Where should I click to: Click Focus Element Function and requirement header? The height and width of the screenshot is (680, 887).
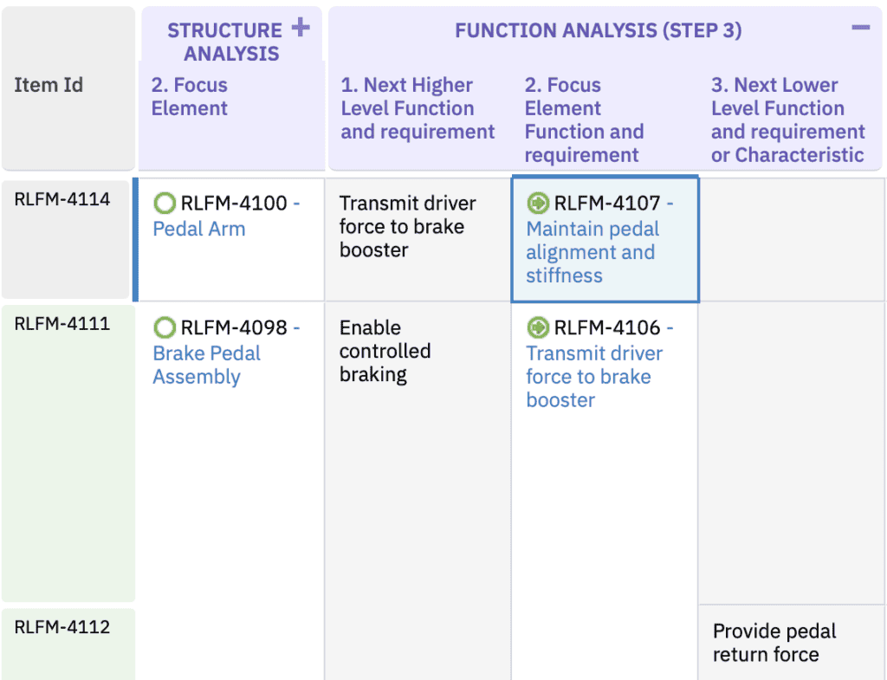(583, 120)
